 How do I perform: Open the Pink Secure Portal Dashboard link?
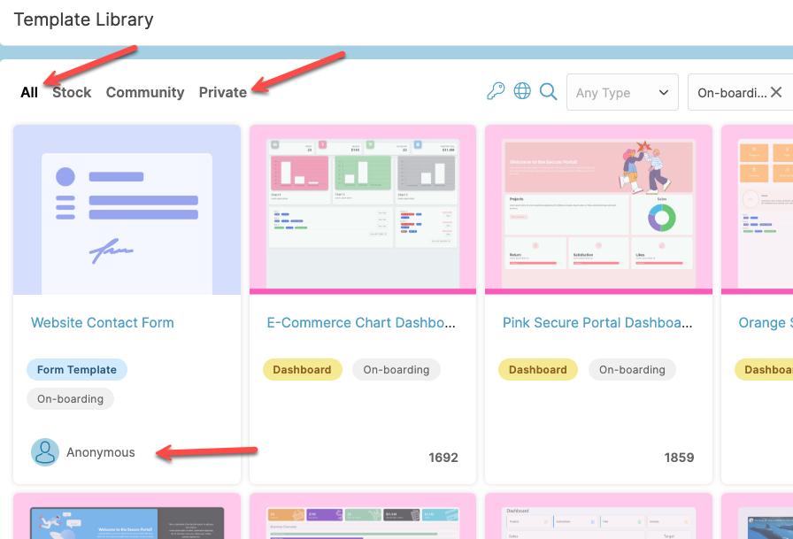pyautogui.click(x=597, y=322)
